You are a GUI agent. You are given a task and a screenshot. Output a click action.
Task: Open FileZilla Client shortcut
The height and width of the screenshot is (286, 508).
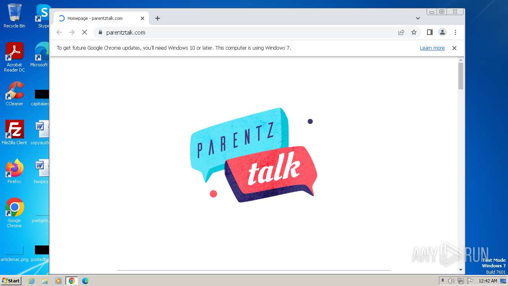coord(14,132)
